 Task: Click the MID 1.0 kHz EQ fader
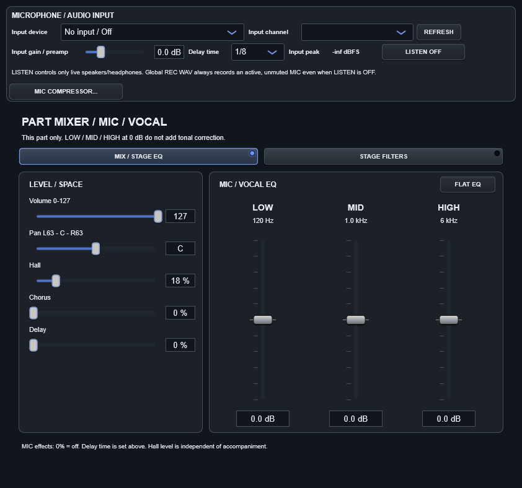(356, 320)
